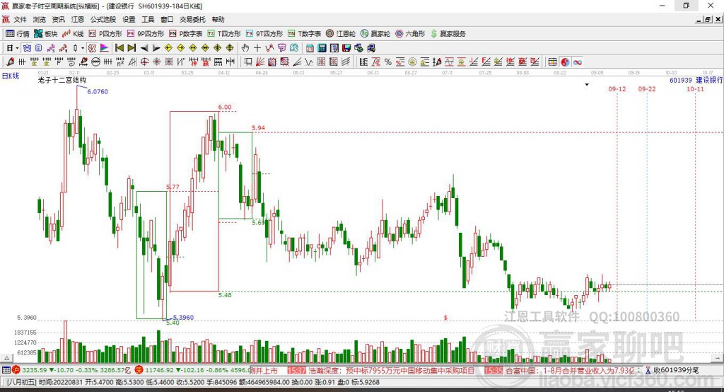The width and height of the screenshot is (724, 392).
Task: Click the 10-11 date marker
Action: [696, 88]
